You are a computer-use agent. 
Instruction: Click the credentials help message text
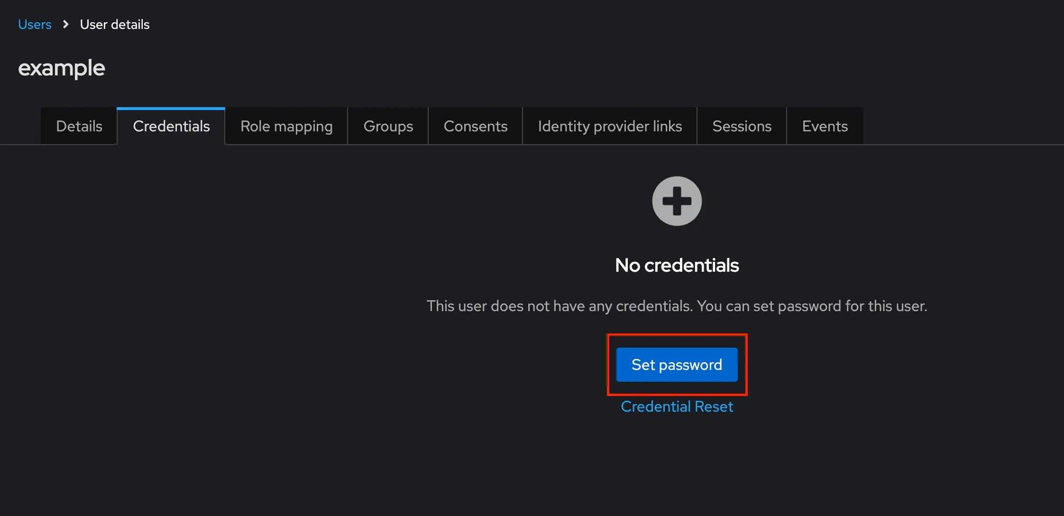[677, 306]
